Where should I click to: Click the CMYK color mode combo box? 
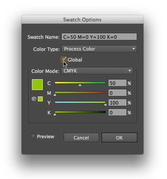97,71
